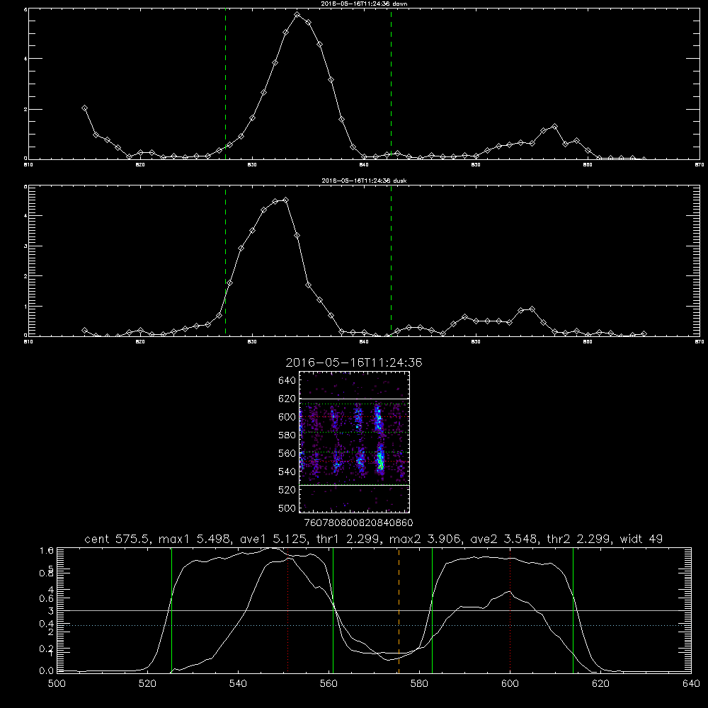Click the red dotted line near 551 in bottom plot
The height and width of the screenshot is (708, 708).
287,610
